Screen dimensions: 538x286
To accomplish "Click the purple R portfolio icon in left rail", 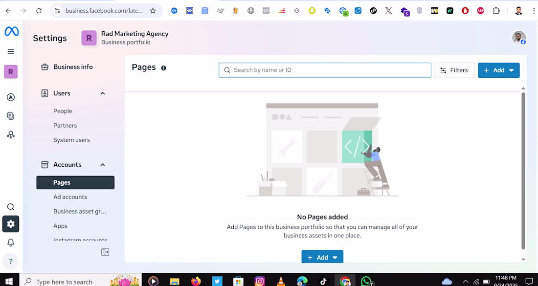I will pos(11,72).
